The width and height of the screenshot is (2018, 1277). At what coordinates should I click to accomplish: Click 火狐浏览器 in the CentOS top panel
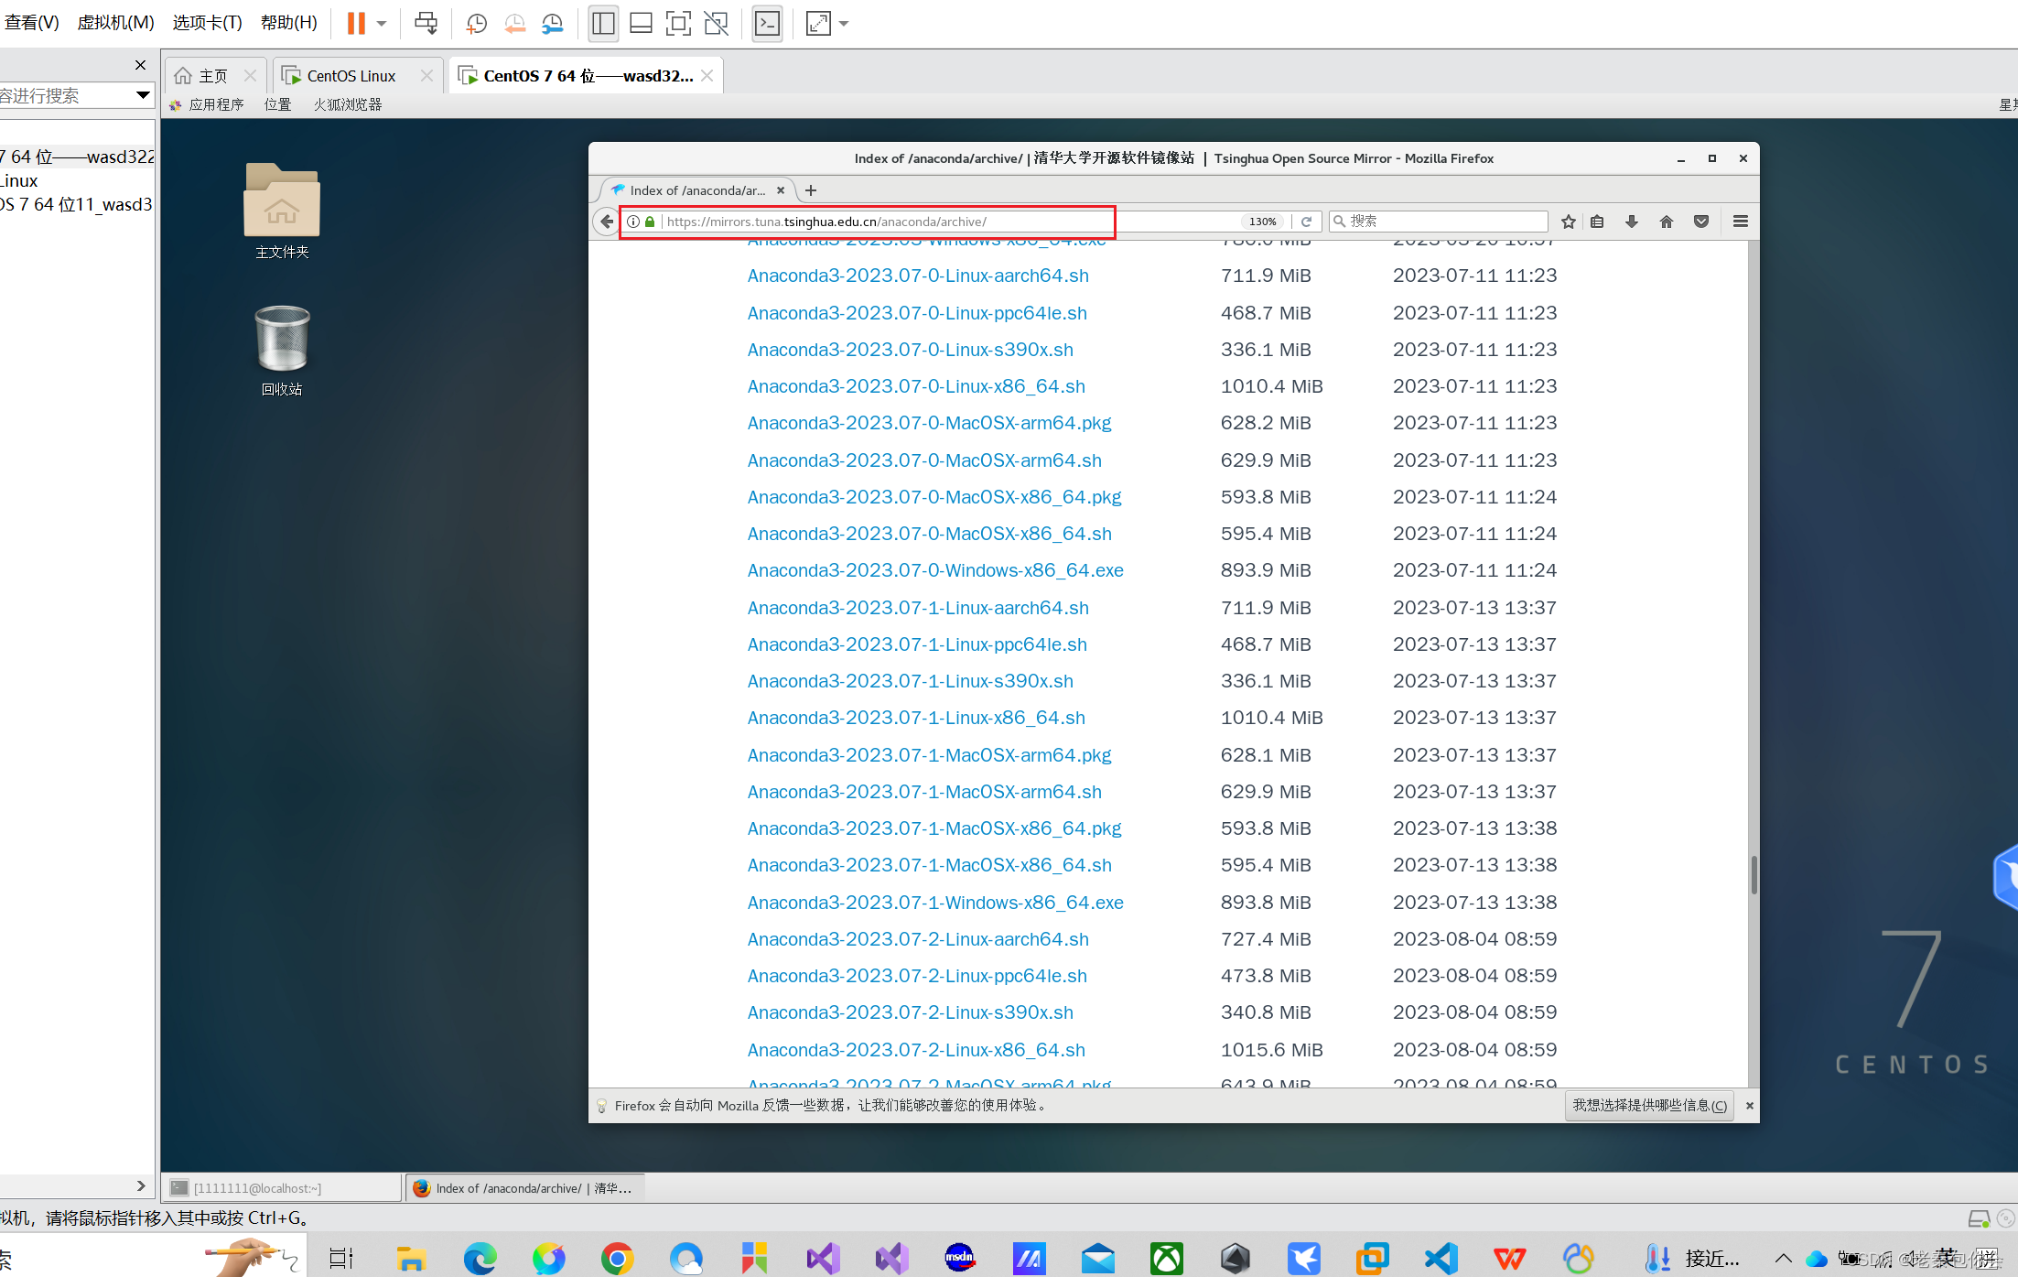tap(348, 105)
